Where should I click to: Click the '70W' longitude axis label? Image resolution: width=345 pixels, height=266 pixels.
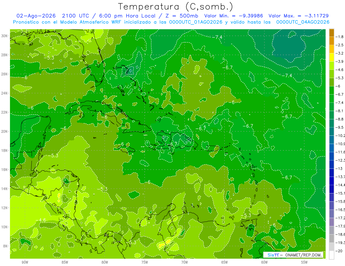pos(185,262)
